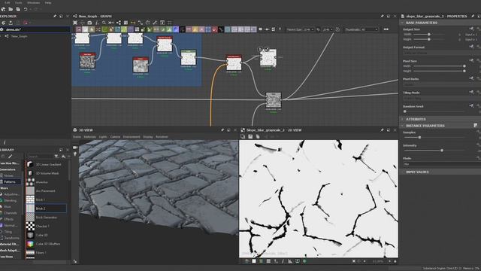Select the Noises category in Library
The height and width of the screenshot is (271, 481).
8,175
